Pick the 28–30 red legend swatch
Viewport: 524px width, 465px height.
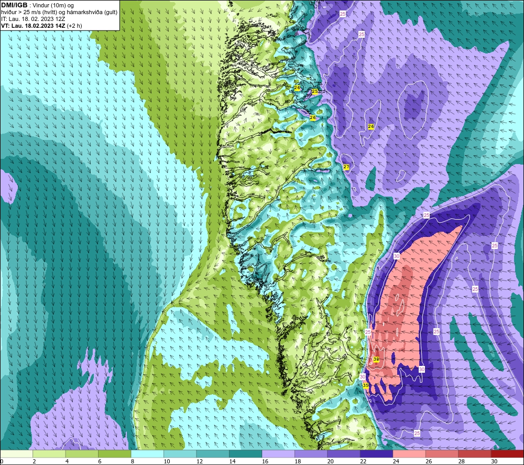(475, 454)
